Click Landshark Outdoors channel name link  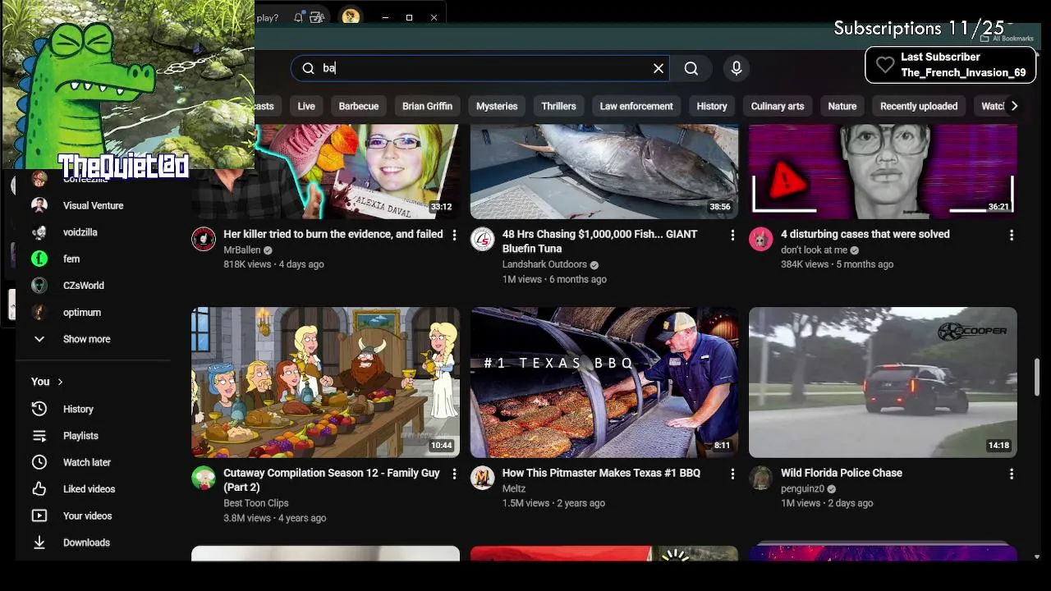[x=544, y=264]
